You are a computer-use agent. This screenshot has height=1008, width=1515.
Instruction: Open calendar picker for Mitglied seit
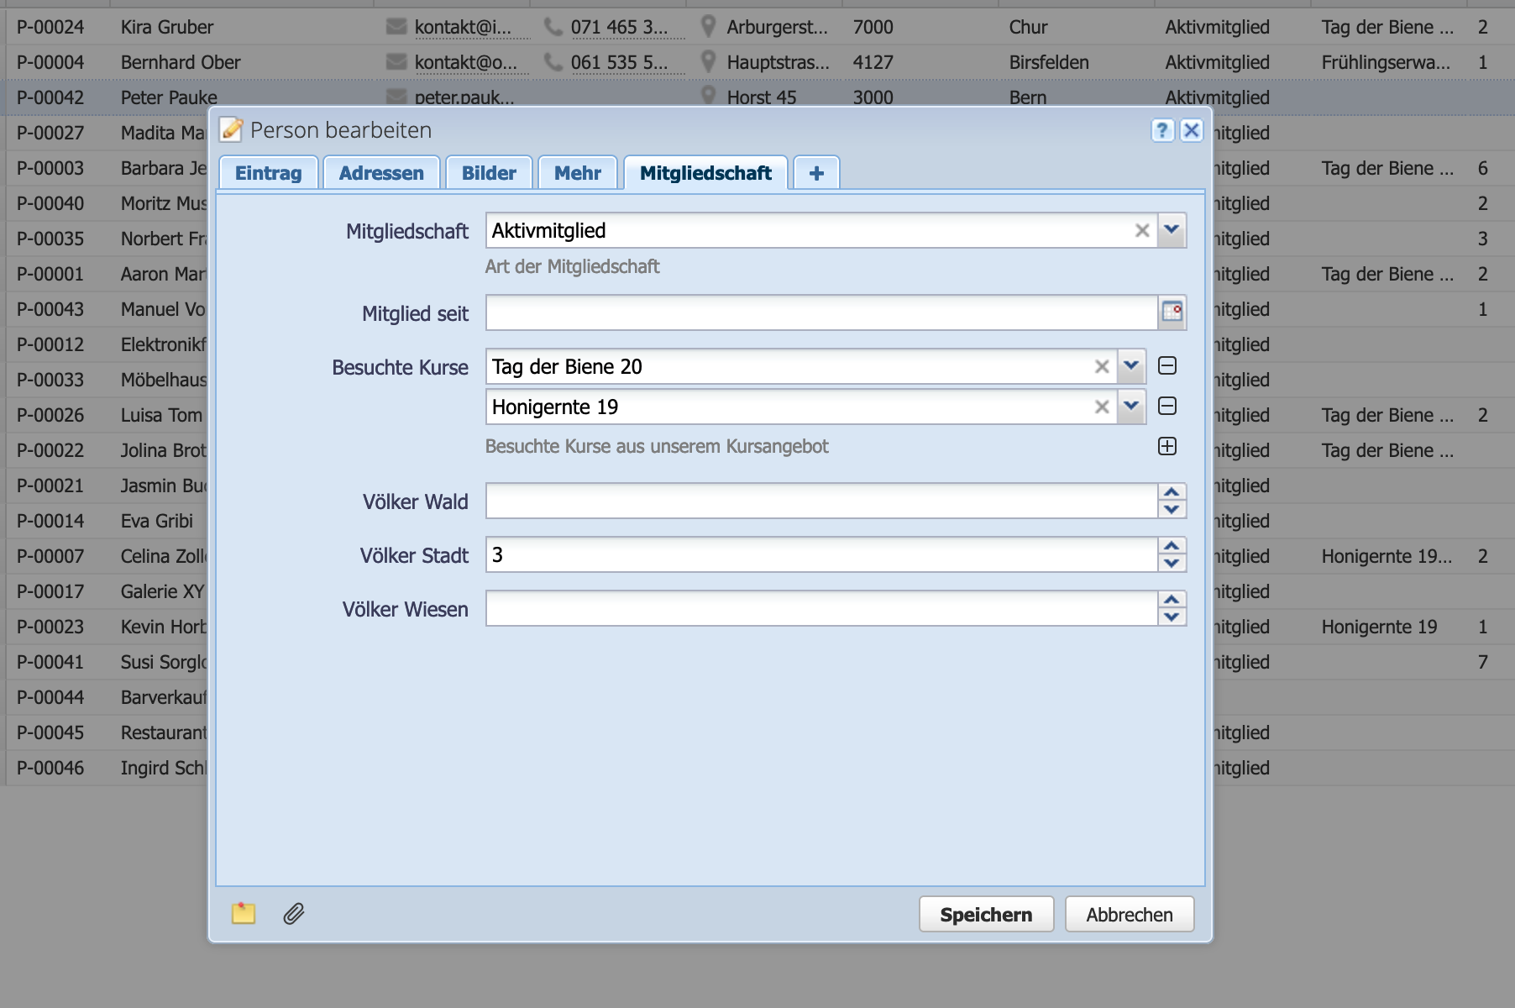click(1172, 312)
